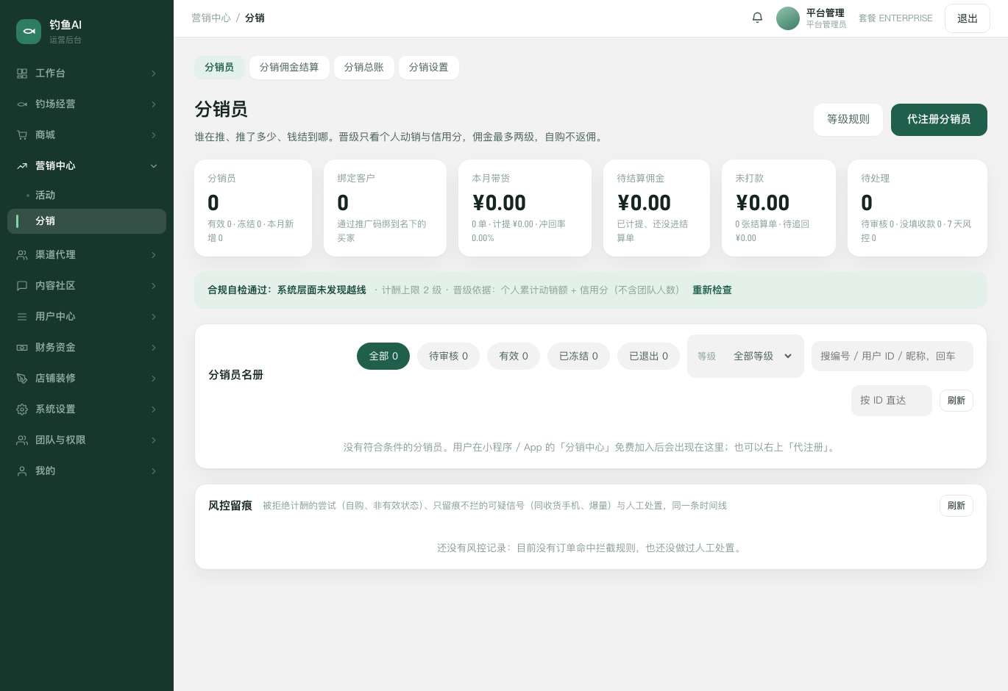This screenshot has height=691, width=1008.
Task: Switch to the 分销设置 tab
Action: click(429, 68)
